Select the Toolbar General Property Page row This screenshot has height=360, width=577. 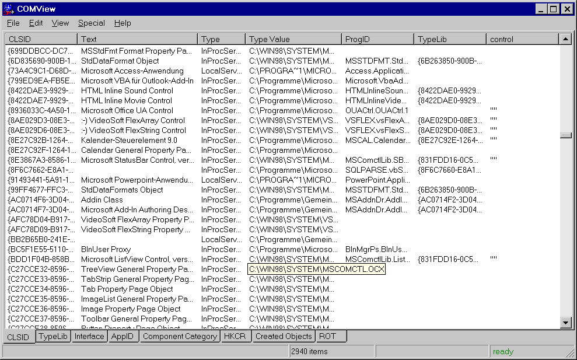coord(282,320)
